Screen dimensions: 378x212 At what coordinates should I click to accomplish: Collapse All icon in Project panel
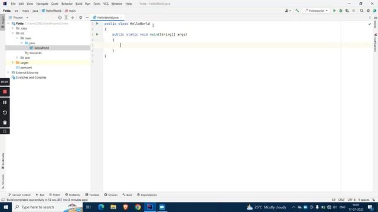click(x=73, y=18)
